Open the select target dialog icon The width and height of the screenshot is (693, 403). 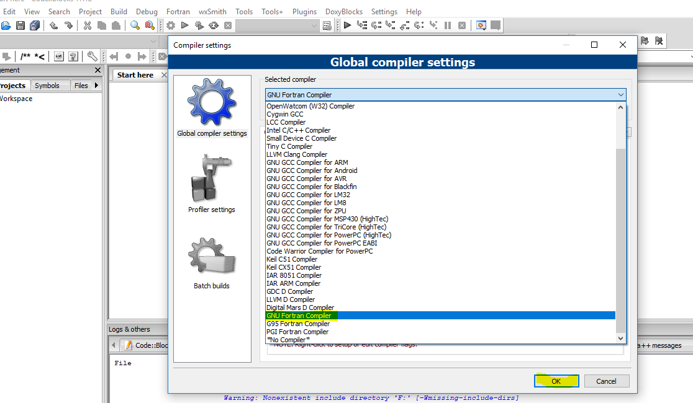327,25
